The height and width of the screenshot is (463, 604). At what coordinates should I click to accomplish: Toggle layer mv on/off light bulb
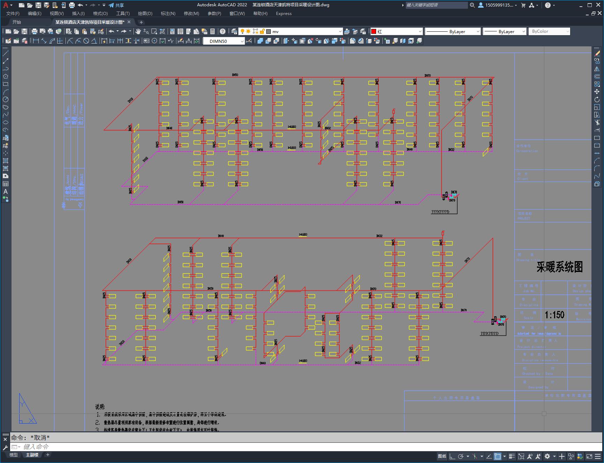(243, 31)
